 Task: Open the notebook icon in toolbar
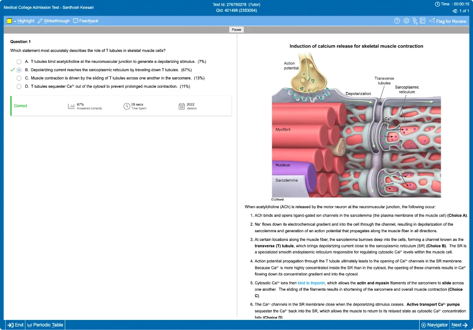[423, 21]
